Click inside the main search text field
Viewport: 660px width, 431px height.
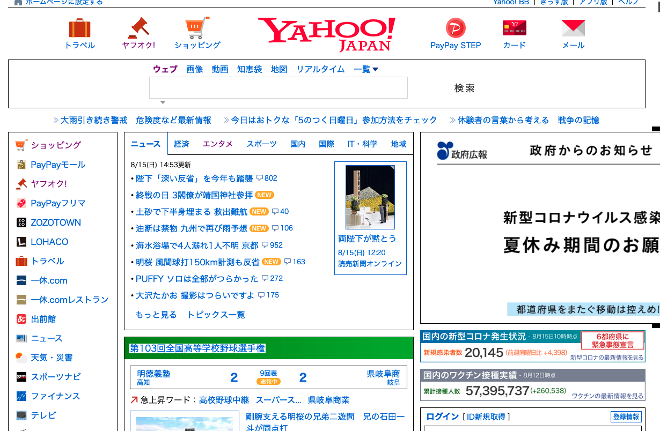[278, 88]
